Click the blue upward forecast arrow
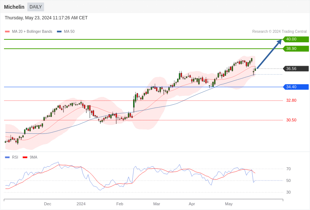Image resolution: width=310 pixels, height=210 pixels. coord(269,54)
